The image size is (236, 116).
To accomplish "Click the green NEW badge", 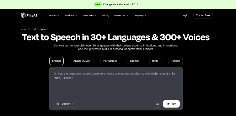I will 98,4.
